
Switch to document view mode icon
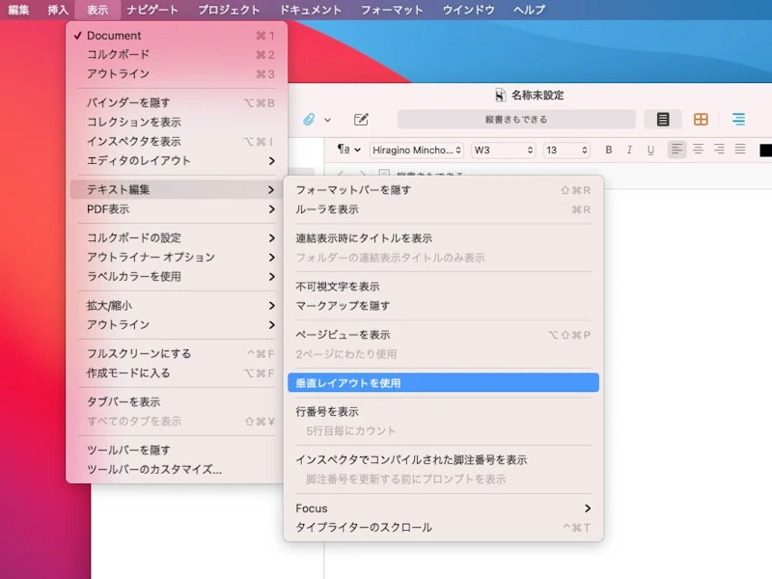pos(662,119)
